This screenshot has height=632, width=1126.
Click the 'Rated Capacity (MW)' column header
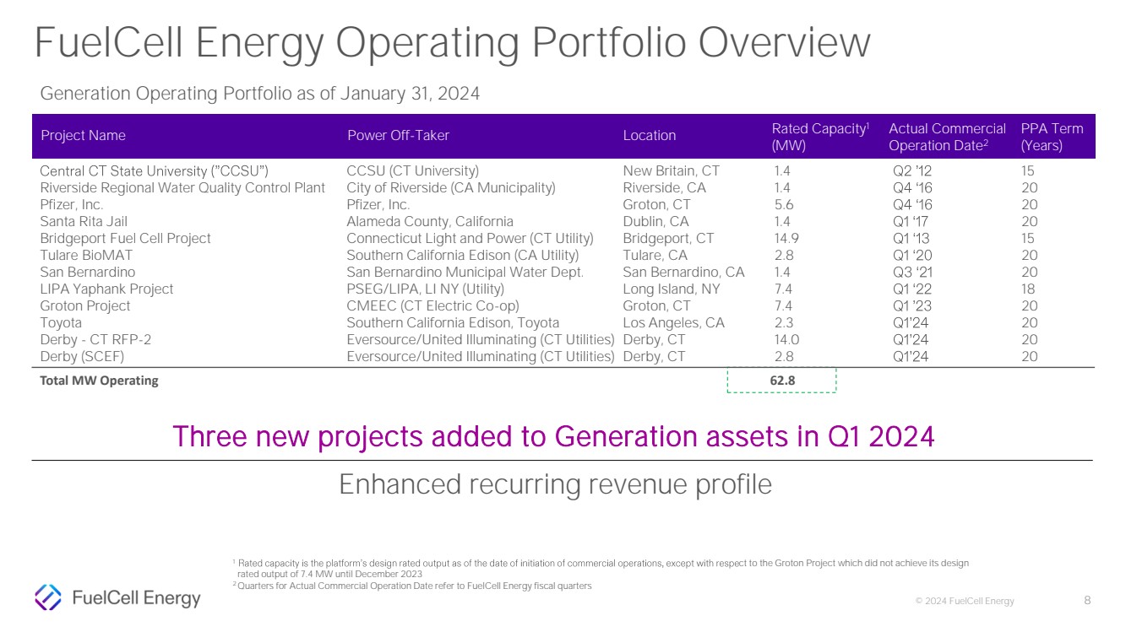click(x=821, y=137)
